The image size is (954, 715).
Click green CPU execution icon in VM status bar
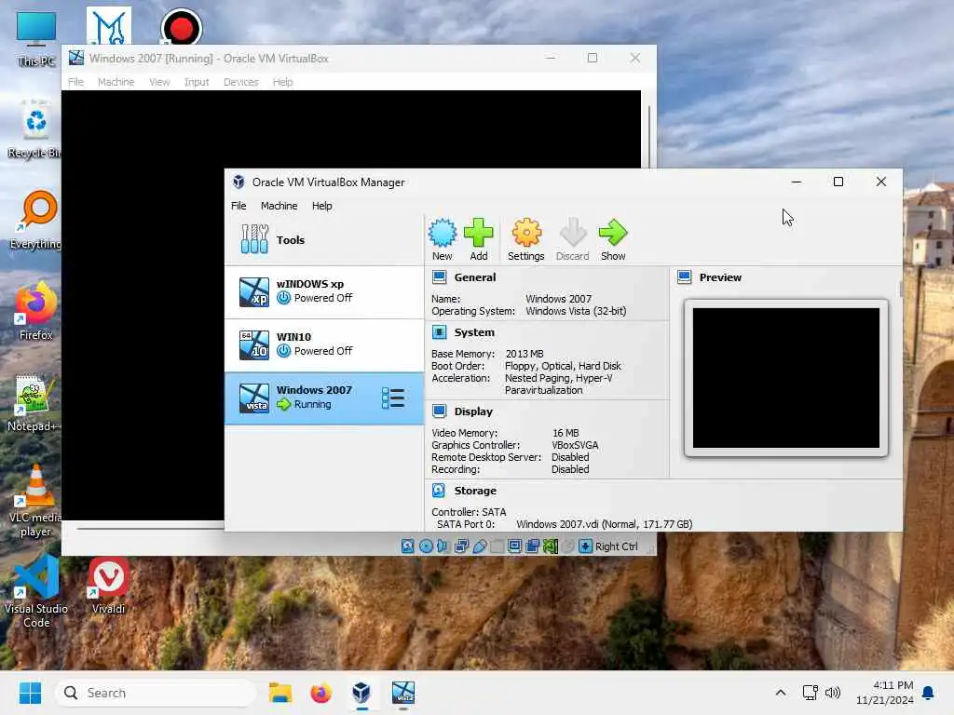(551, 546)
